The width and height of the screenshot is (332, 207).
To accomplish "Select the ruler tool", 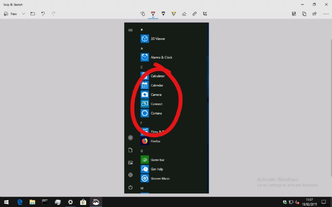I will (x=194, y=14).
